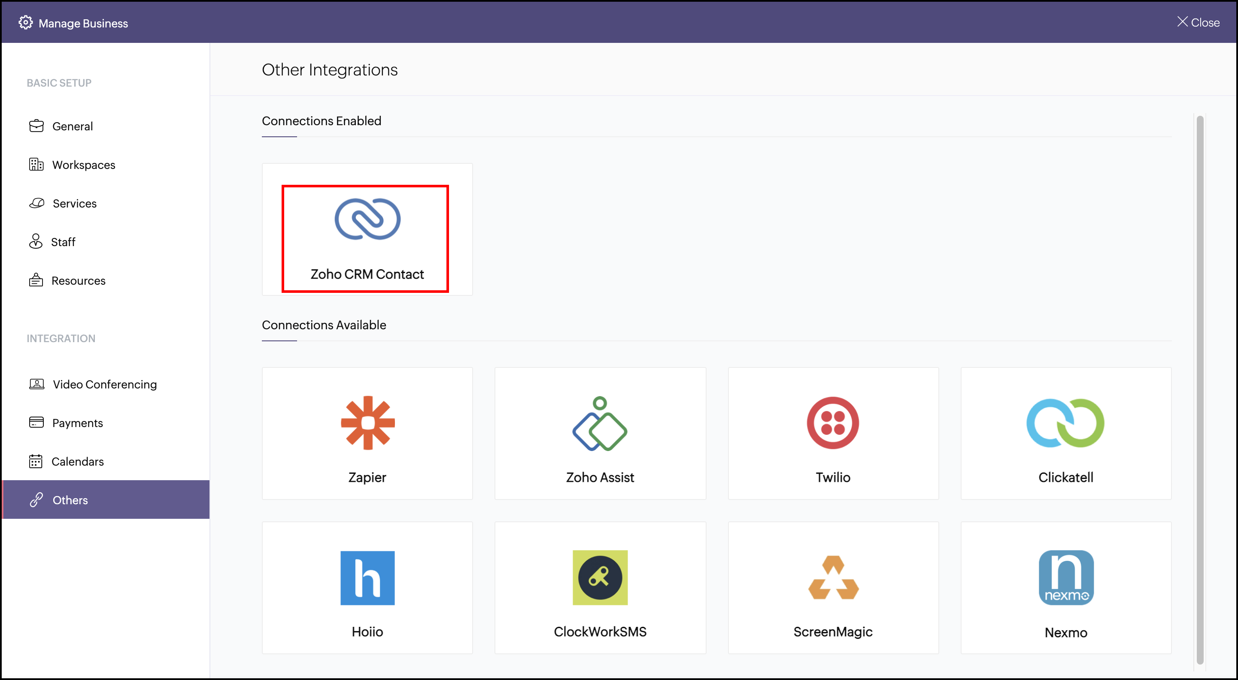
Task: Open Video Conferencing integrations
Action: (x=104, y=385)
